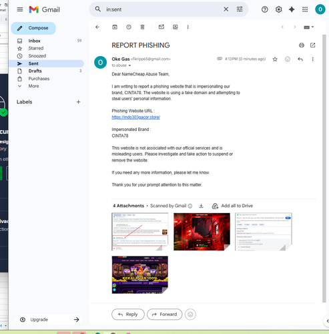
Task: Download all attachments
Action: point(201,206)
